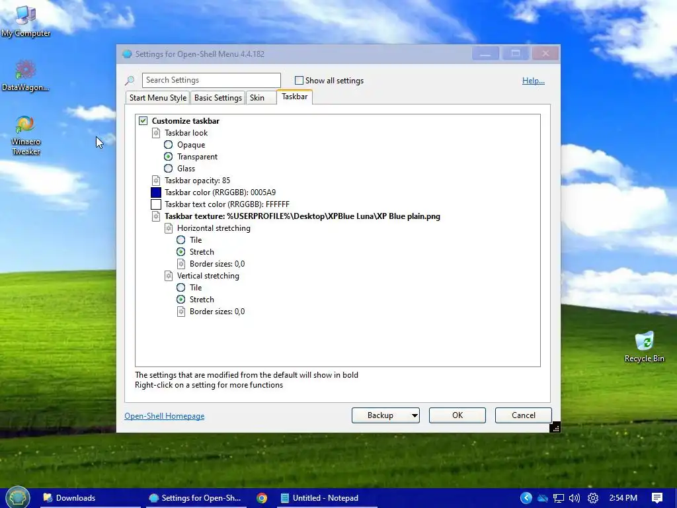Toggle the Show all settings checkbox
The width and height of the screenshot is (677, 508).
(x=299, y=80)
